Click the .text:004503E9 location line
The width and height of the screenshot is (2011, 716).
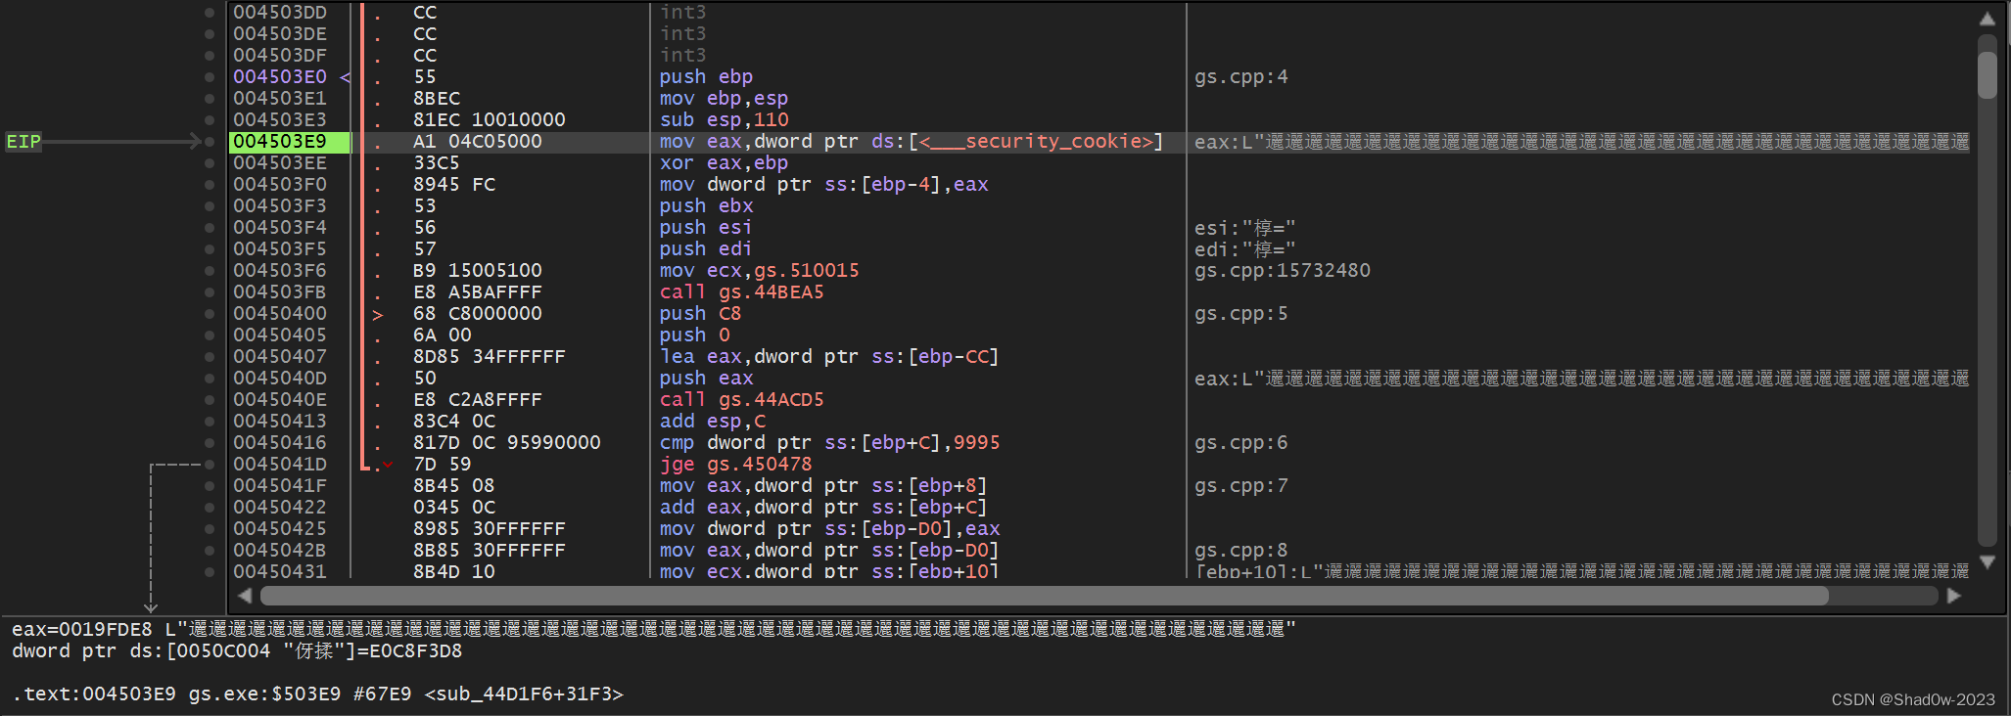[x=318, y=694]
